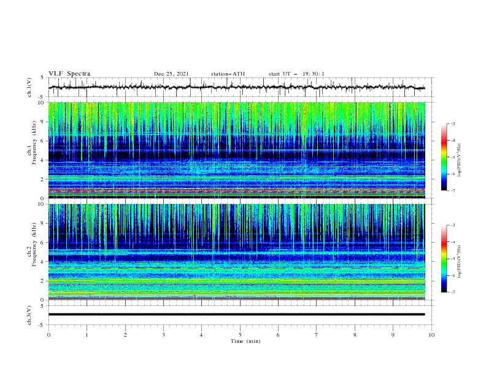This screenshot has height=376, width=486.
Task: Select the ch.1 colorbar "log(PSD)(V²/Hz)" label
Action: [460, 160]
